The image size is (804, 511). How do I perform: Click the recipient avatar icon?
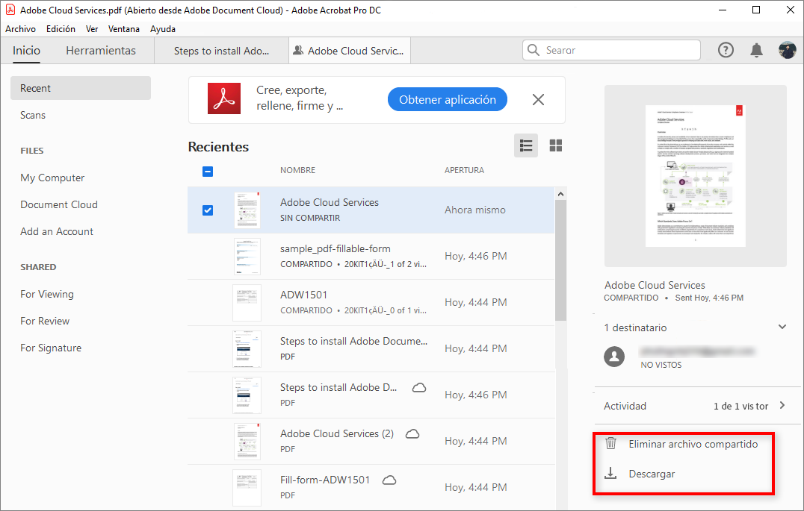click(x=614, y=357)
